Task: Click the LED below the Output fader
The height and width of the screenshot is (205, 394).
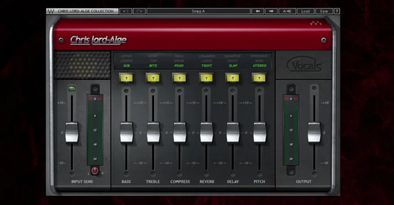Action: (314, 174)
